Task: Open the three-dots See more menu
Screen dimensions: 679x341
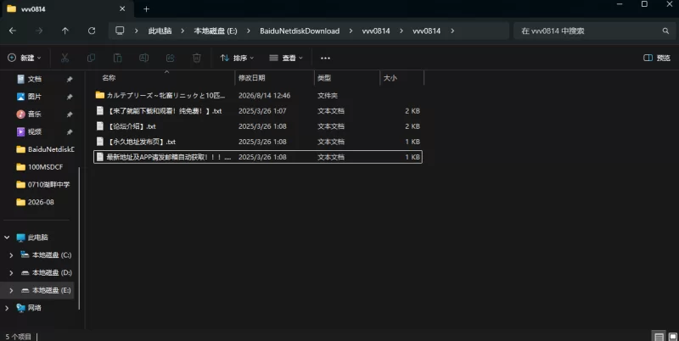Action: click(x=325, y=58)
